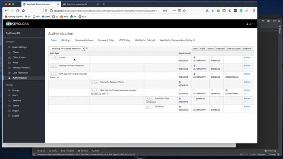Open the MFA Skip For Trusted Networks flow dropdown
Image resolution: width=283 pixels, height=159 pixels.
(67, 49)
